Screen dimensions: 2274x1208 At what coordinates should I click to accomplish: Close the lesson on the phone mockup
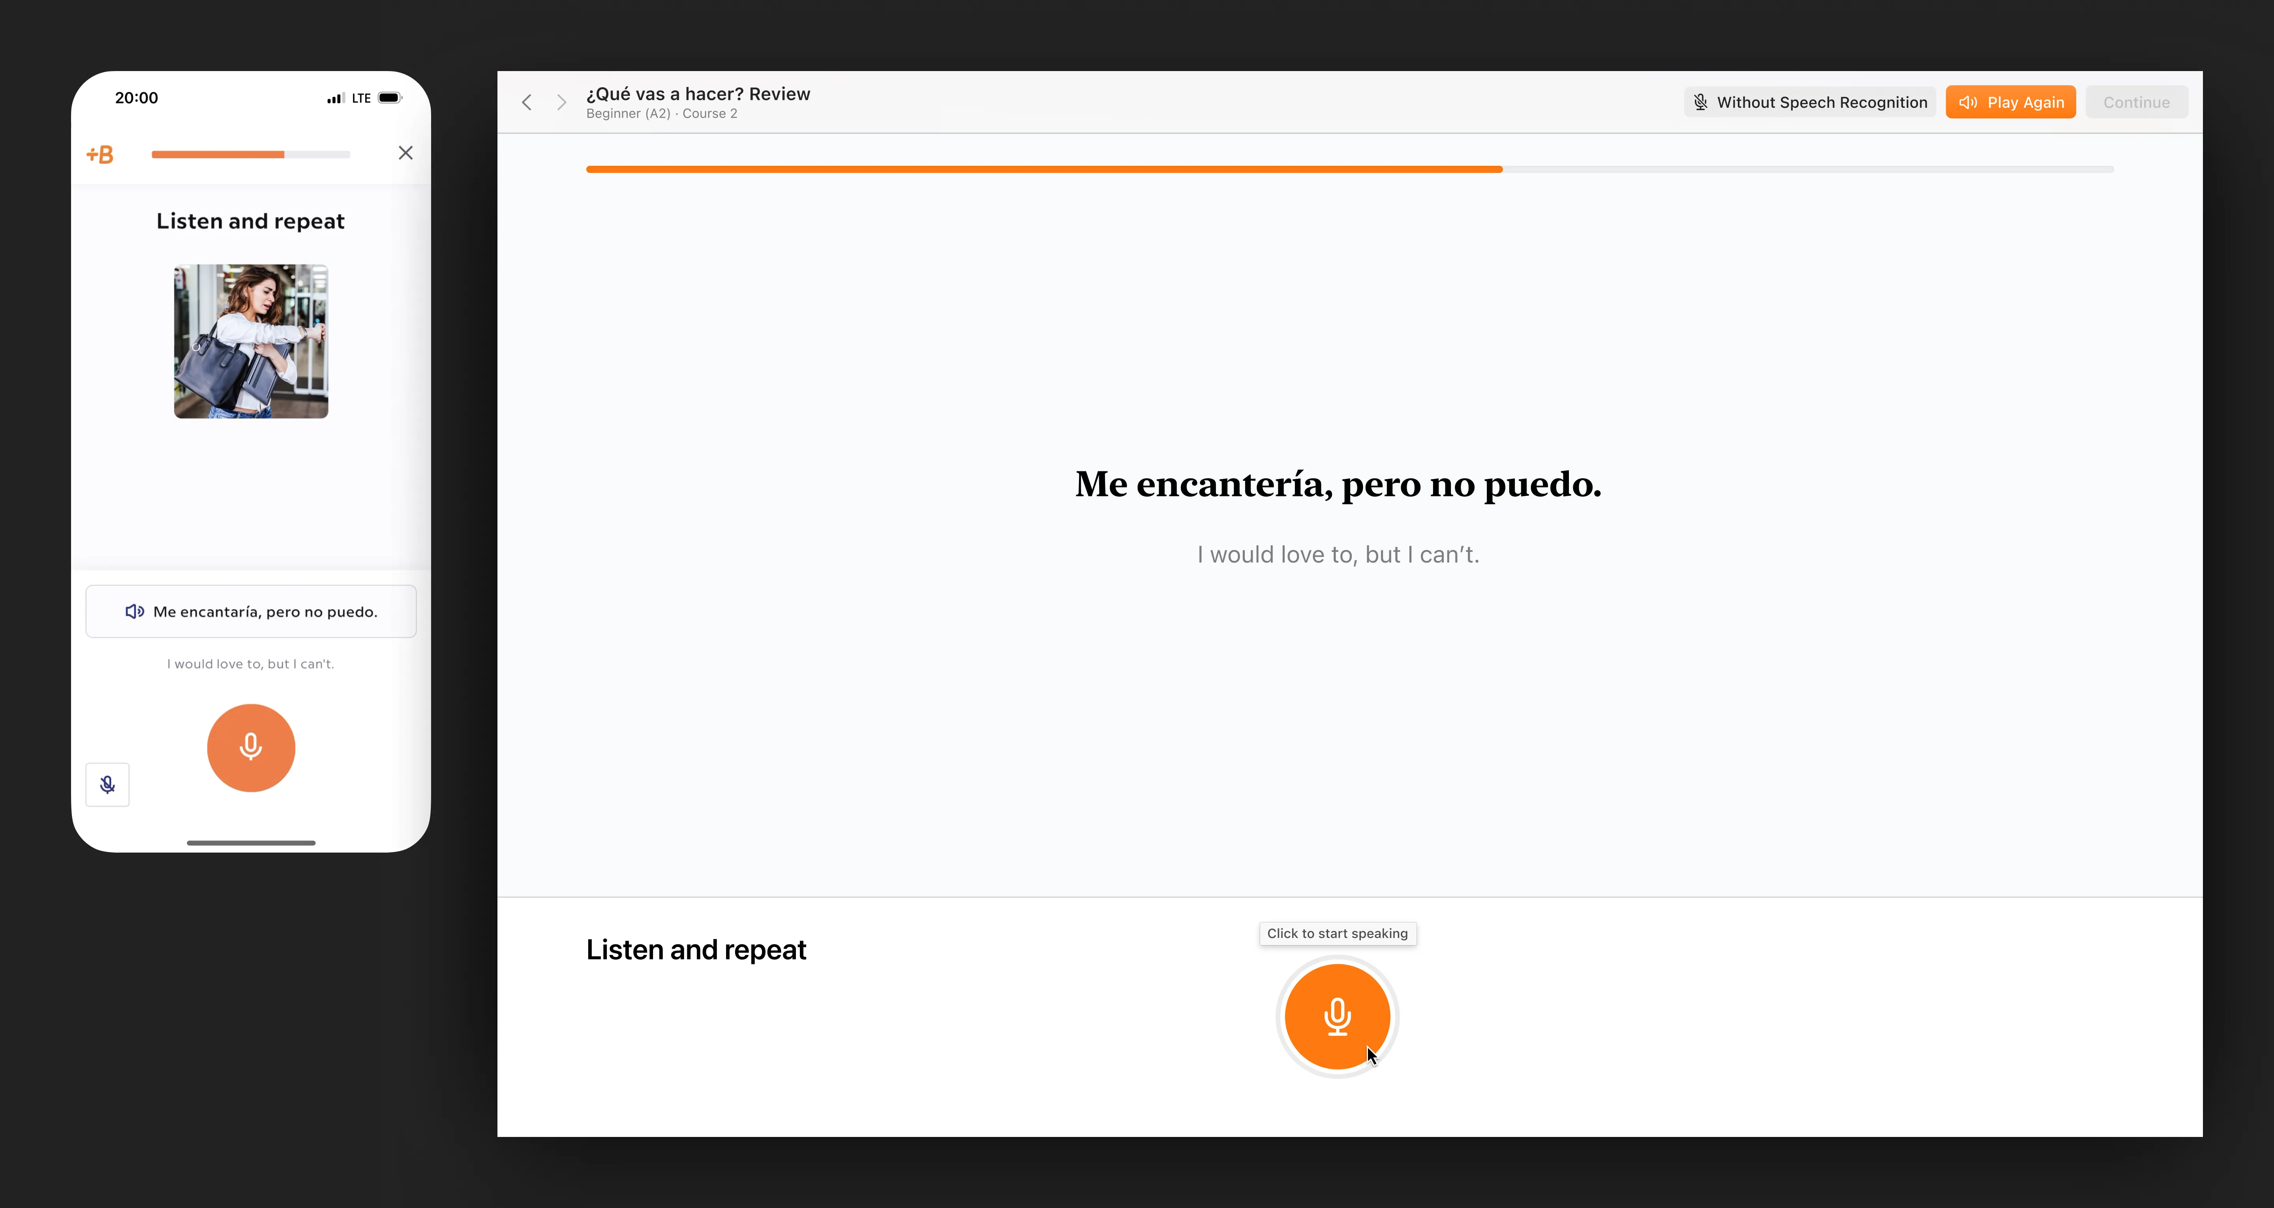click(x=405, y=153)
